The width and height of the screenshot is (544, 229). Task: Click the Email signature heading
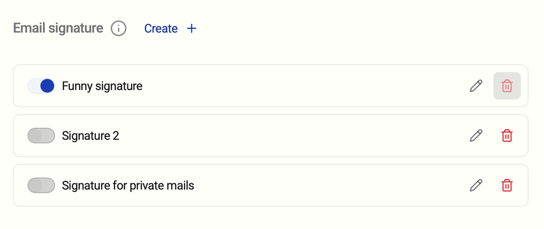click(x=58, y=28)
